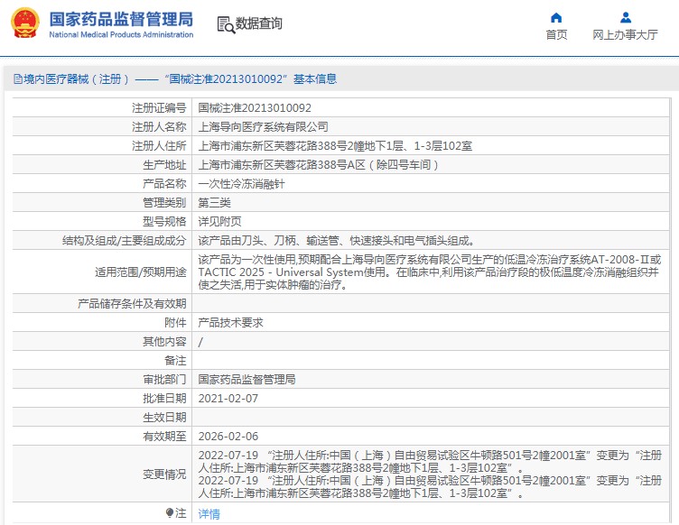The image size is (679, 525).
Task: Click the lightbulb icon beside 注
Action: point(170,513)
